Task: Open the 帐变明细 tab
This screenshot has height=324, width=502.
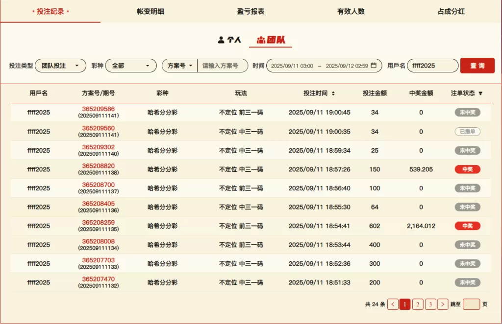Action: [x=151, y=11]
